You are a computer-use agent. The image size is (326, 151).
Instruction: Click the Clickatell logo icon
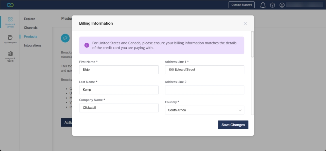[10, 5]
